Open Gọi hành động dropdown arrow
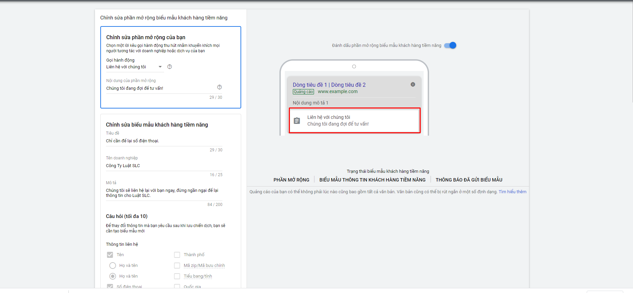Image resolution: width=633 pixels, height=293 pixels. [x=160, y=67]
